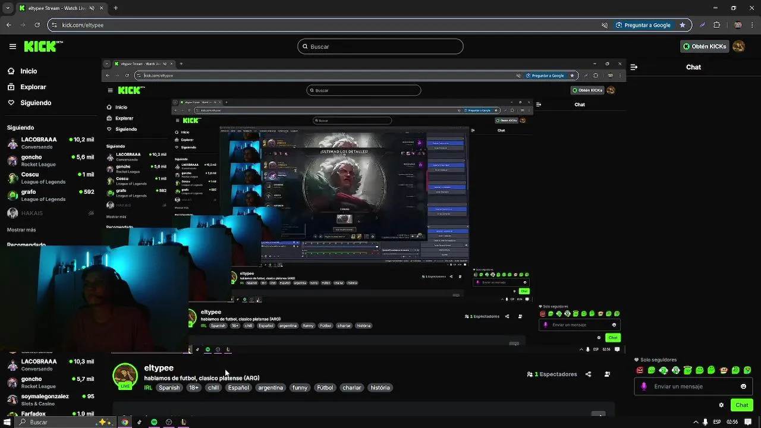Open a new browser tab

(x=115, y=8)
